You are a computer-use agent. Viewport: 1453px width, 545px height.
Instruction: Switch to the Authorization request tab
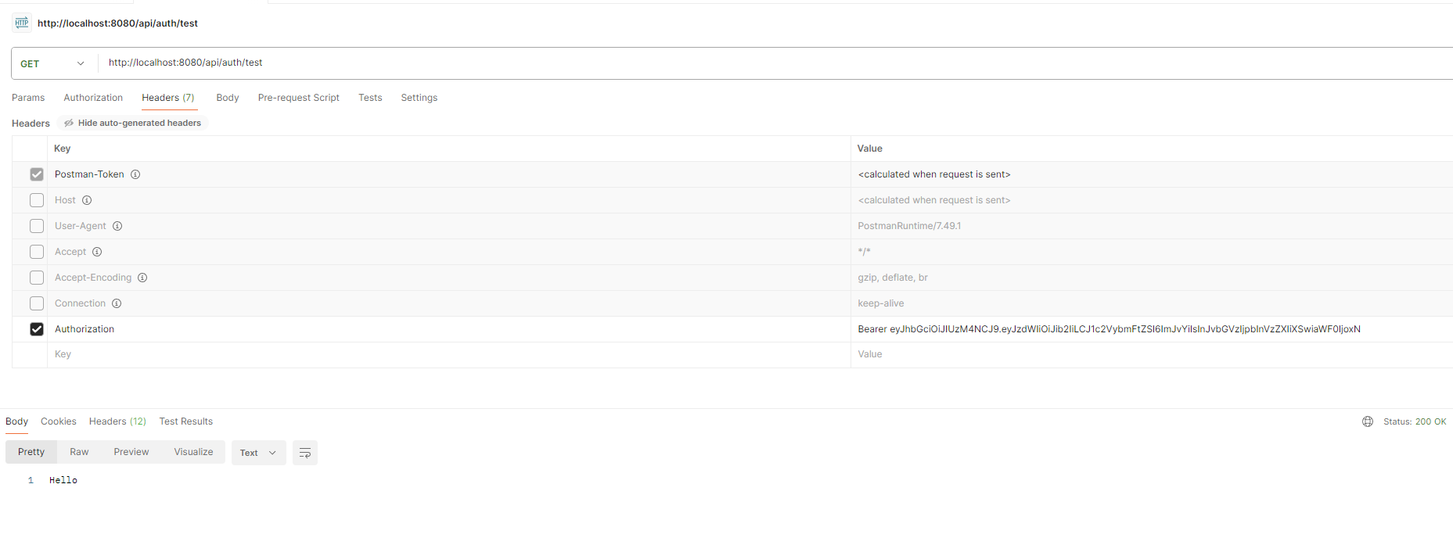coord(93,98)
